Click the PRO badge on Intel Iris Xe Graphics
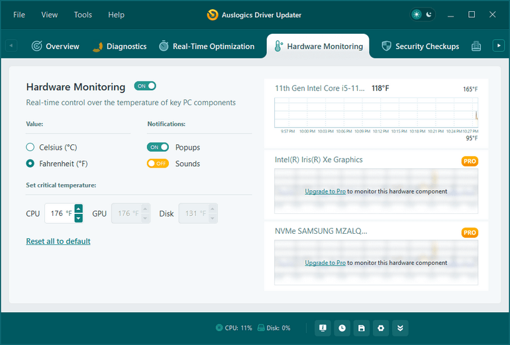Viewport: 510px width, 345px height. pos(470,162)
